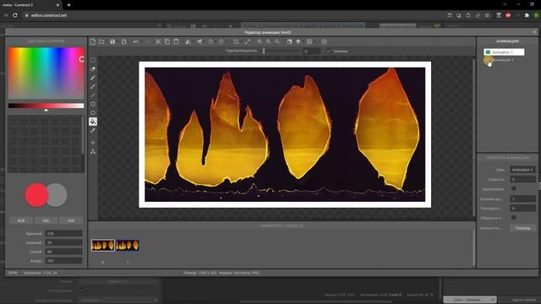
Task: Click the animation speed property field
Action: 522,179
